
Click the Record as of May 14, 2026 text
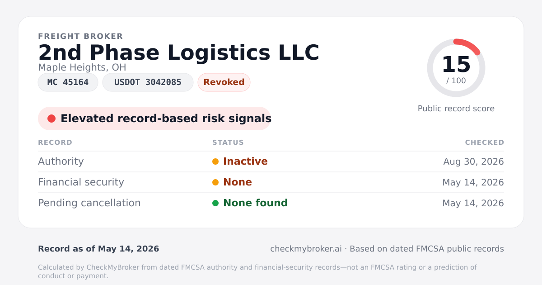tap(98, 249)
